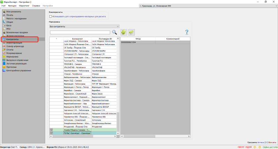Click the magnifier search icon
278x149 pixels.
tap(114, 32)
